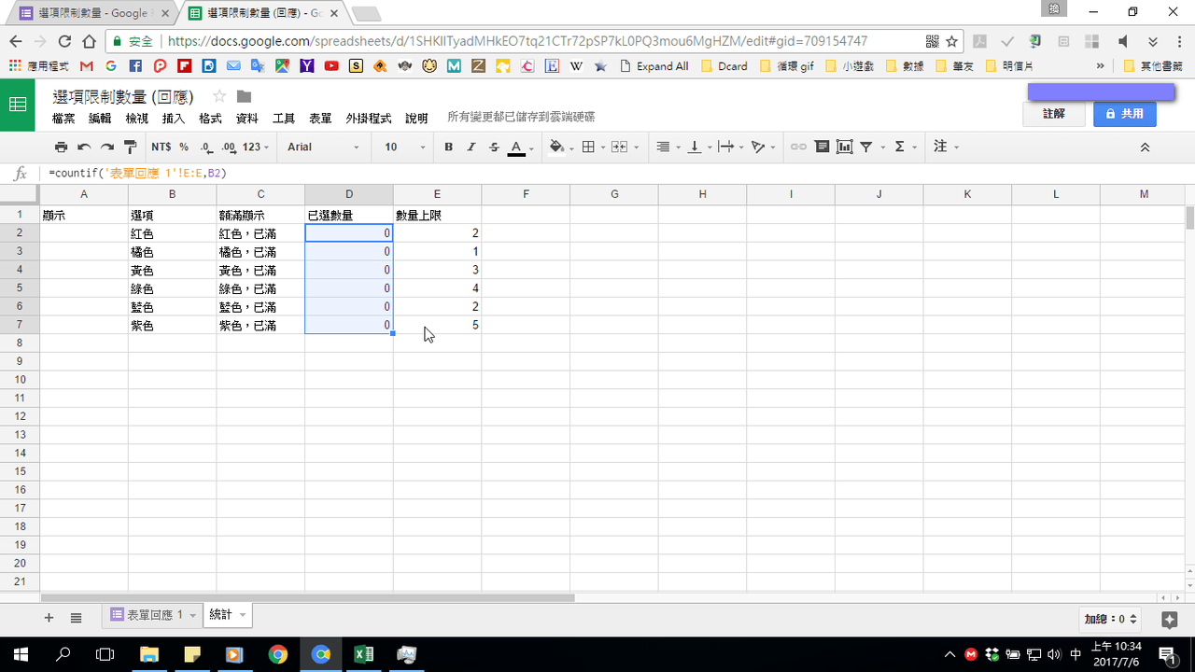Click the Insert chart icon
Screen dimensions: 1195x672
tap(845, 147)
